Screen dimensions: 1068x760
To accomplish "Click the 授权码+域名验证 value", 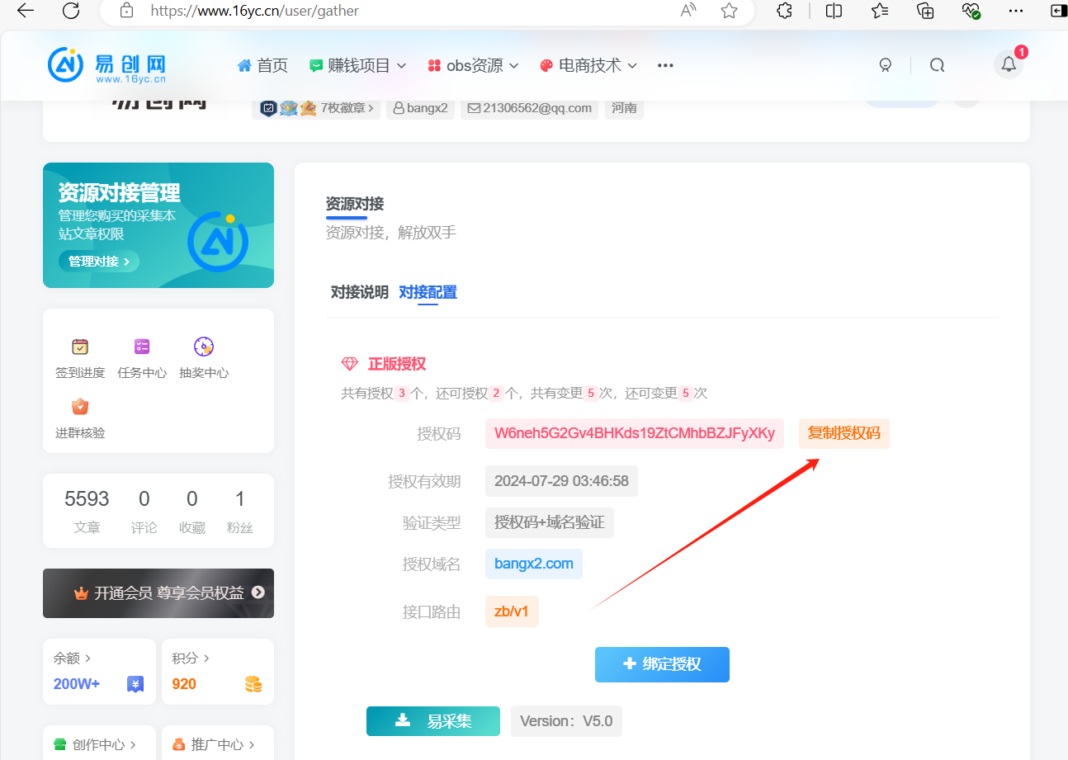I will (x=550, y=522).
